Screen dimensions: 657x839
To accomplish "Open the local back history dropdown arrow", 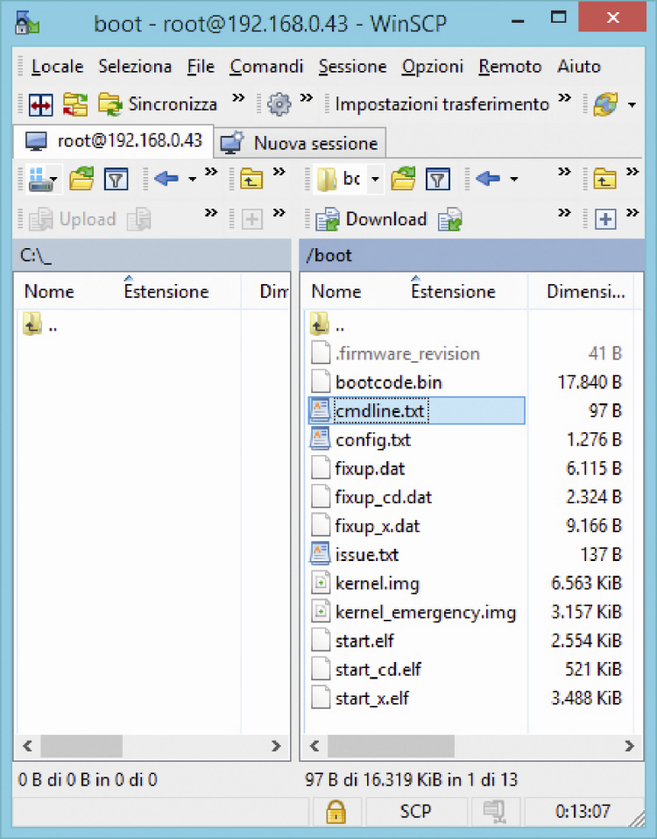I will [193, 179].
